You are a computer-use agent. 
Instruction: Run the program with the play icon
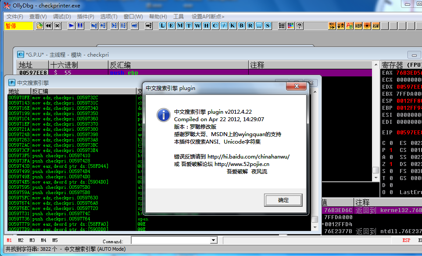[72, 25]
